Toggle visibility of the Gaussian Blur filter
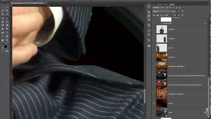Image resolution: width=211 pixels, height=119 pixels. 162,23
